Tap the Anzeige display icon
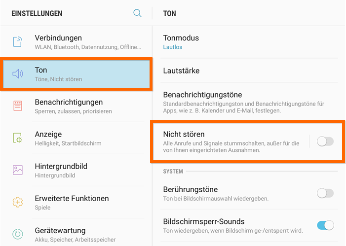This screenshot has height=246, width=346. pyautogui.click(x=18, y=138)
